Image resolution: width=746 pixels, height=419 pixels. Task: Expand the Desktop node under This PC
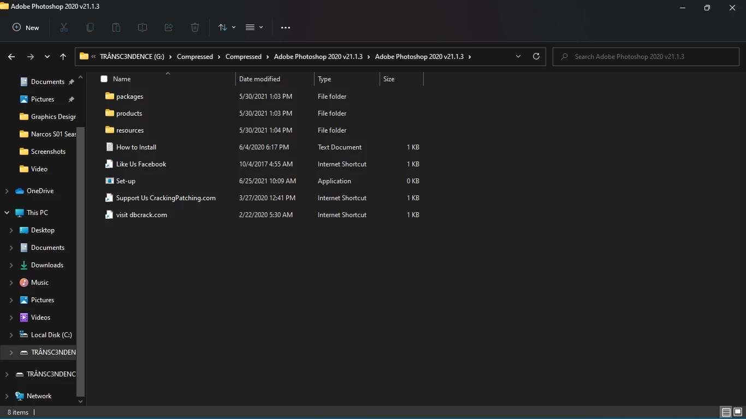click(x=11, y=230)
